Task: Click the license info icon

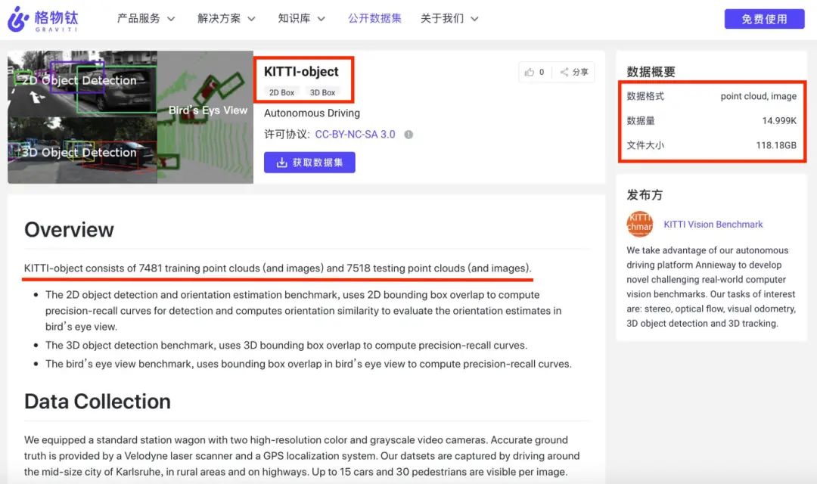Action: coord(408,135)
